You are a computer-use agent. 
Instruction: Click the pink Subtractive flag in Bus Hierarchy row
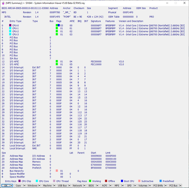point(57,170)
